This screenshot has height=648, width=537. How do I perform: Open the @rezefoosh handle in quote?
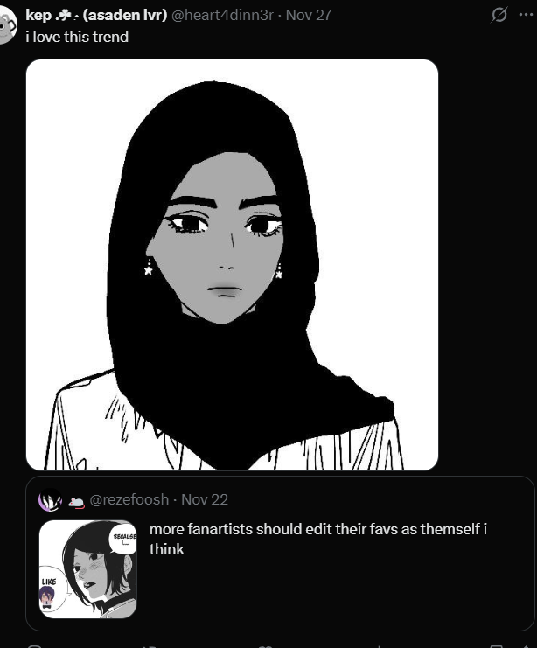point(129,499)
